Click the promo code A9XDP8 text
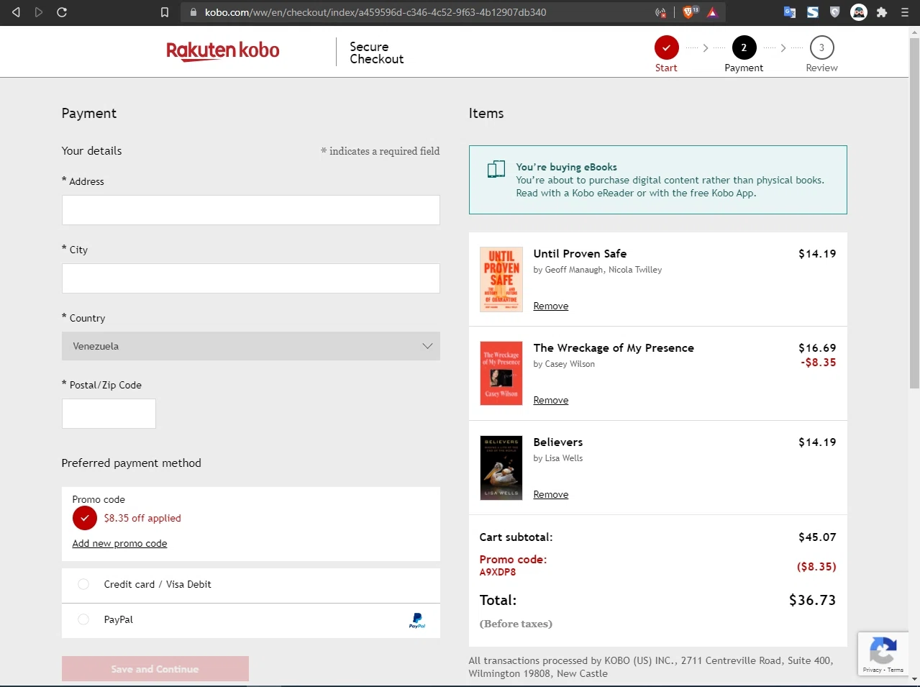The height and width of the screenshot is (687, 920). pos(498,573)
